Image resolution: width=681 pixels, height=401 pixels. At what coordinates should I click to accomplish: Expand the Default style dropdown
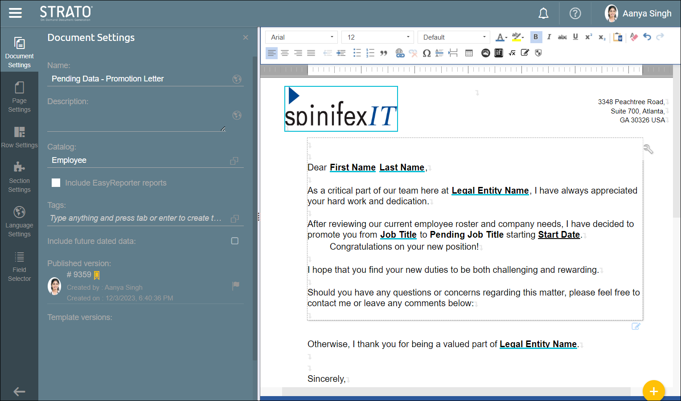point(454,37)
